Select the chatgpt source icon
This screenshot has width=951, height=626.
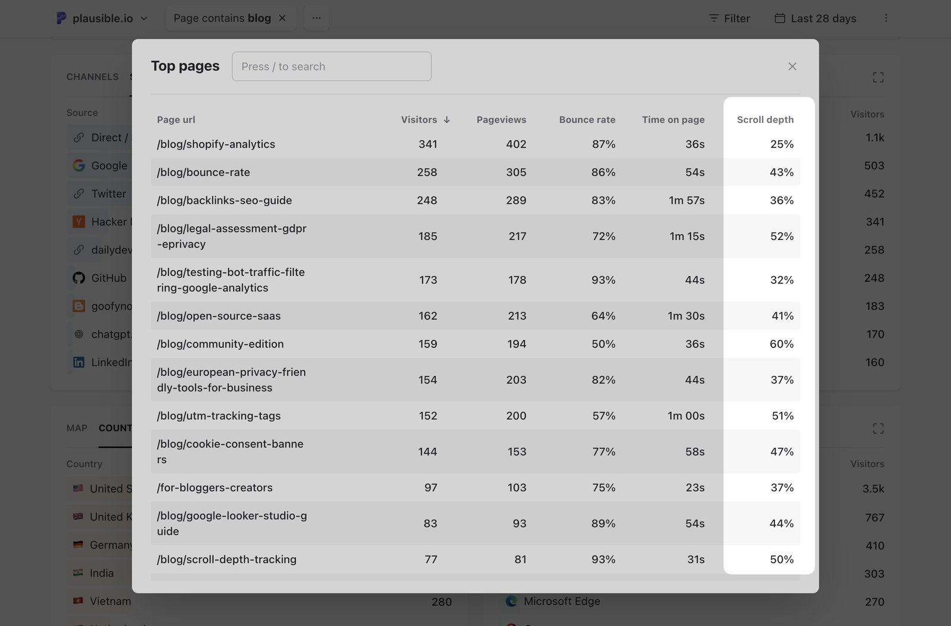click(78, 334)
